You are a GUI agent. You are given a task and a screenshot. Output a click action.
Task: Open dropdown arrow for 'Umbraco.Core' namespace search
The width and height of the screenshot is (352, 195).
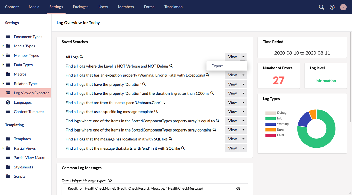(x=243, y=102)
